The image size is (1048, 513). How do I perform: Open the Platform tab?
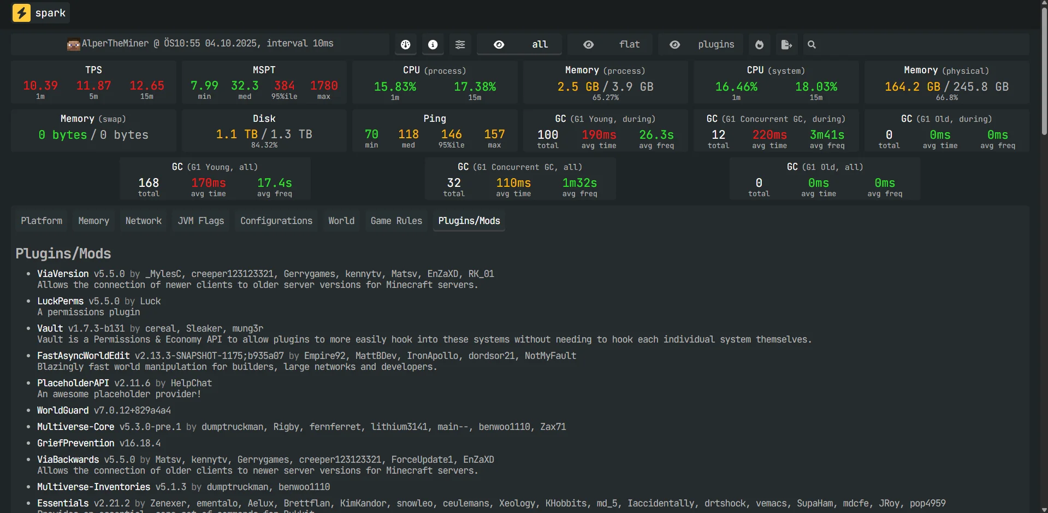click(x=42, y=221)
